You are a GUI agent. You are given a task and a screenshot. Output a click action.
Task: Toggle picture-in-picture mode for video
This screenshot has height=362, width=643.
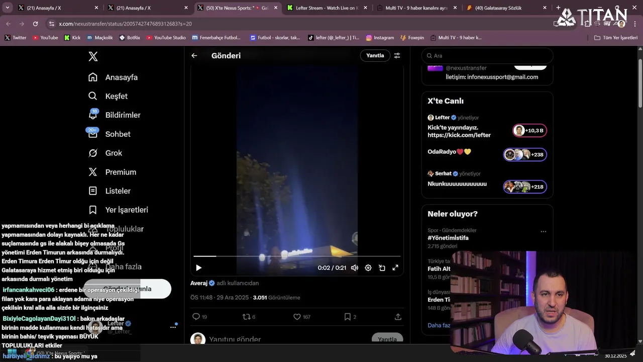[382, 268]
